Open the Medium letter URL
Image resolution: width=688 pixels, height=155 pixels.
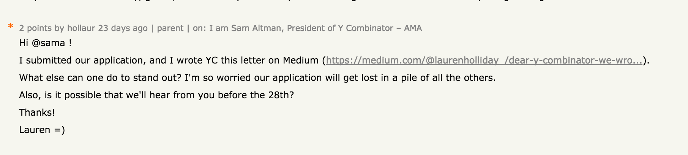484,60
